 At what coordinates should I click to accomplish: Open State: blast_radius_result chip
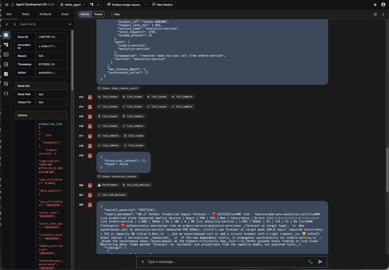point(118,88)
